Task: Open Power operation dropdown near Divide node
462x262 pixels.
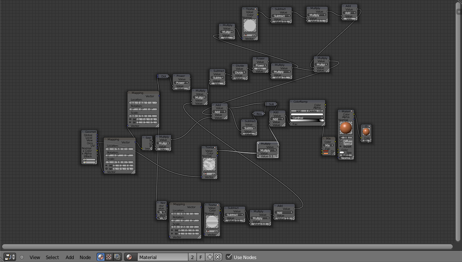Action: click(x=260, y=65)
